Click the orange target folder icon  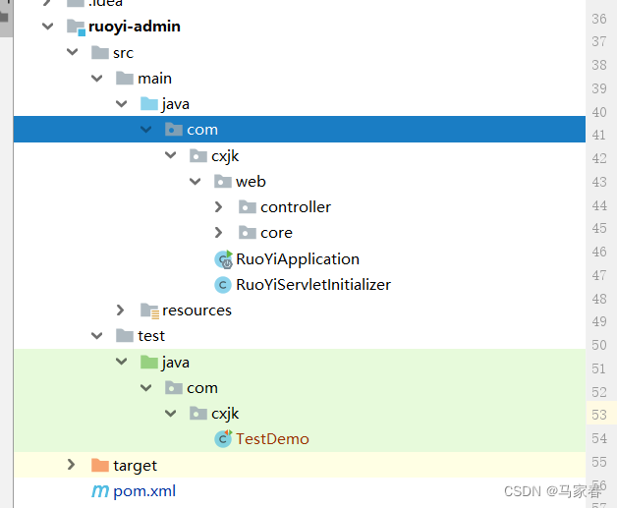(x=100, y=465)
